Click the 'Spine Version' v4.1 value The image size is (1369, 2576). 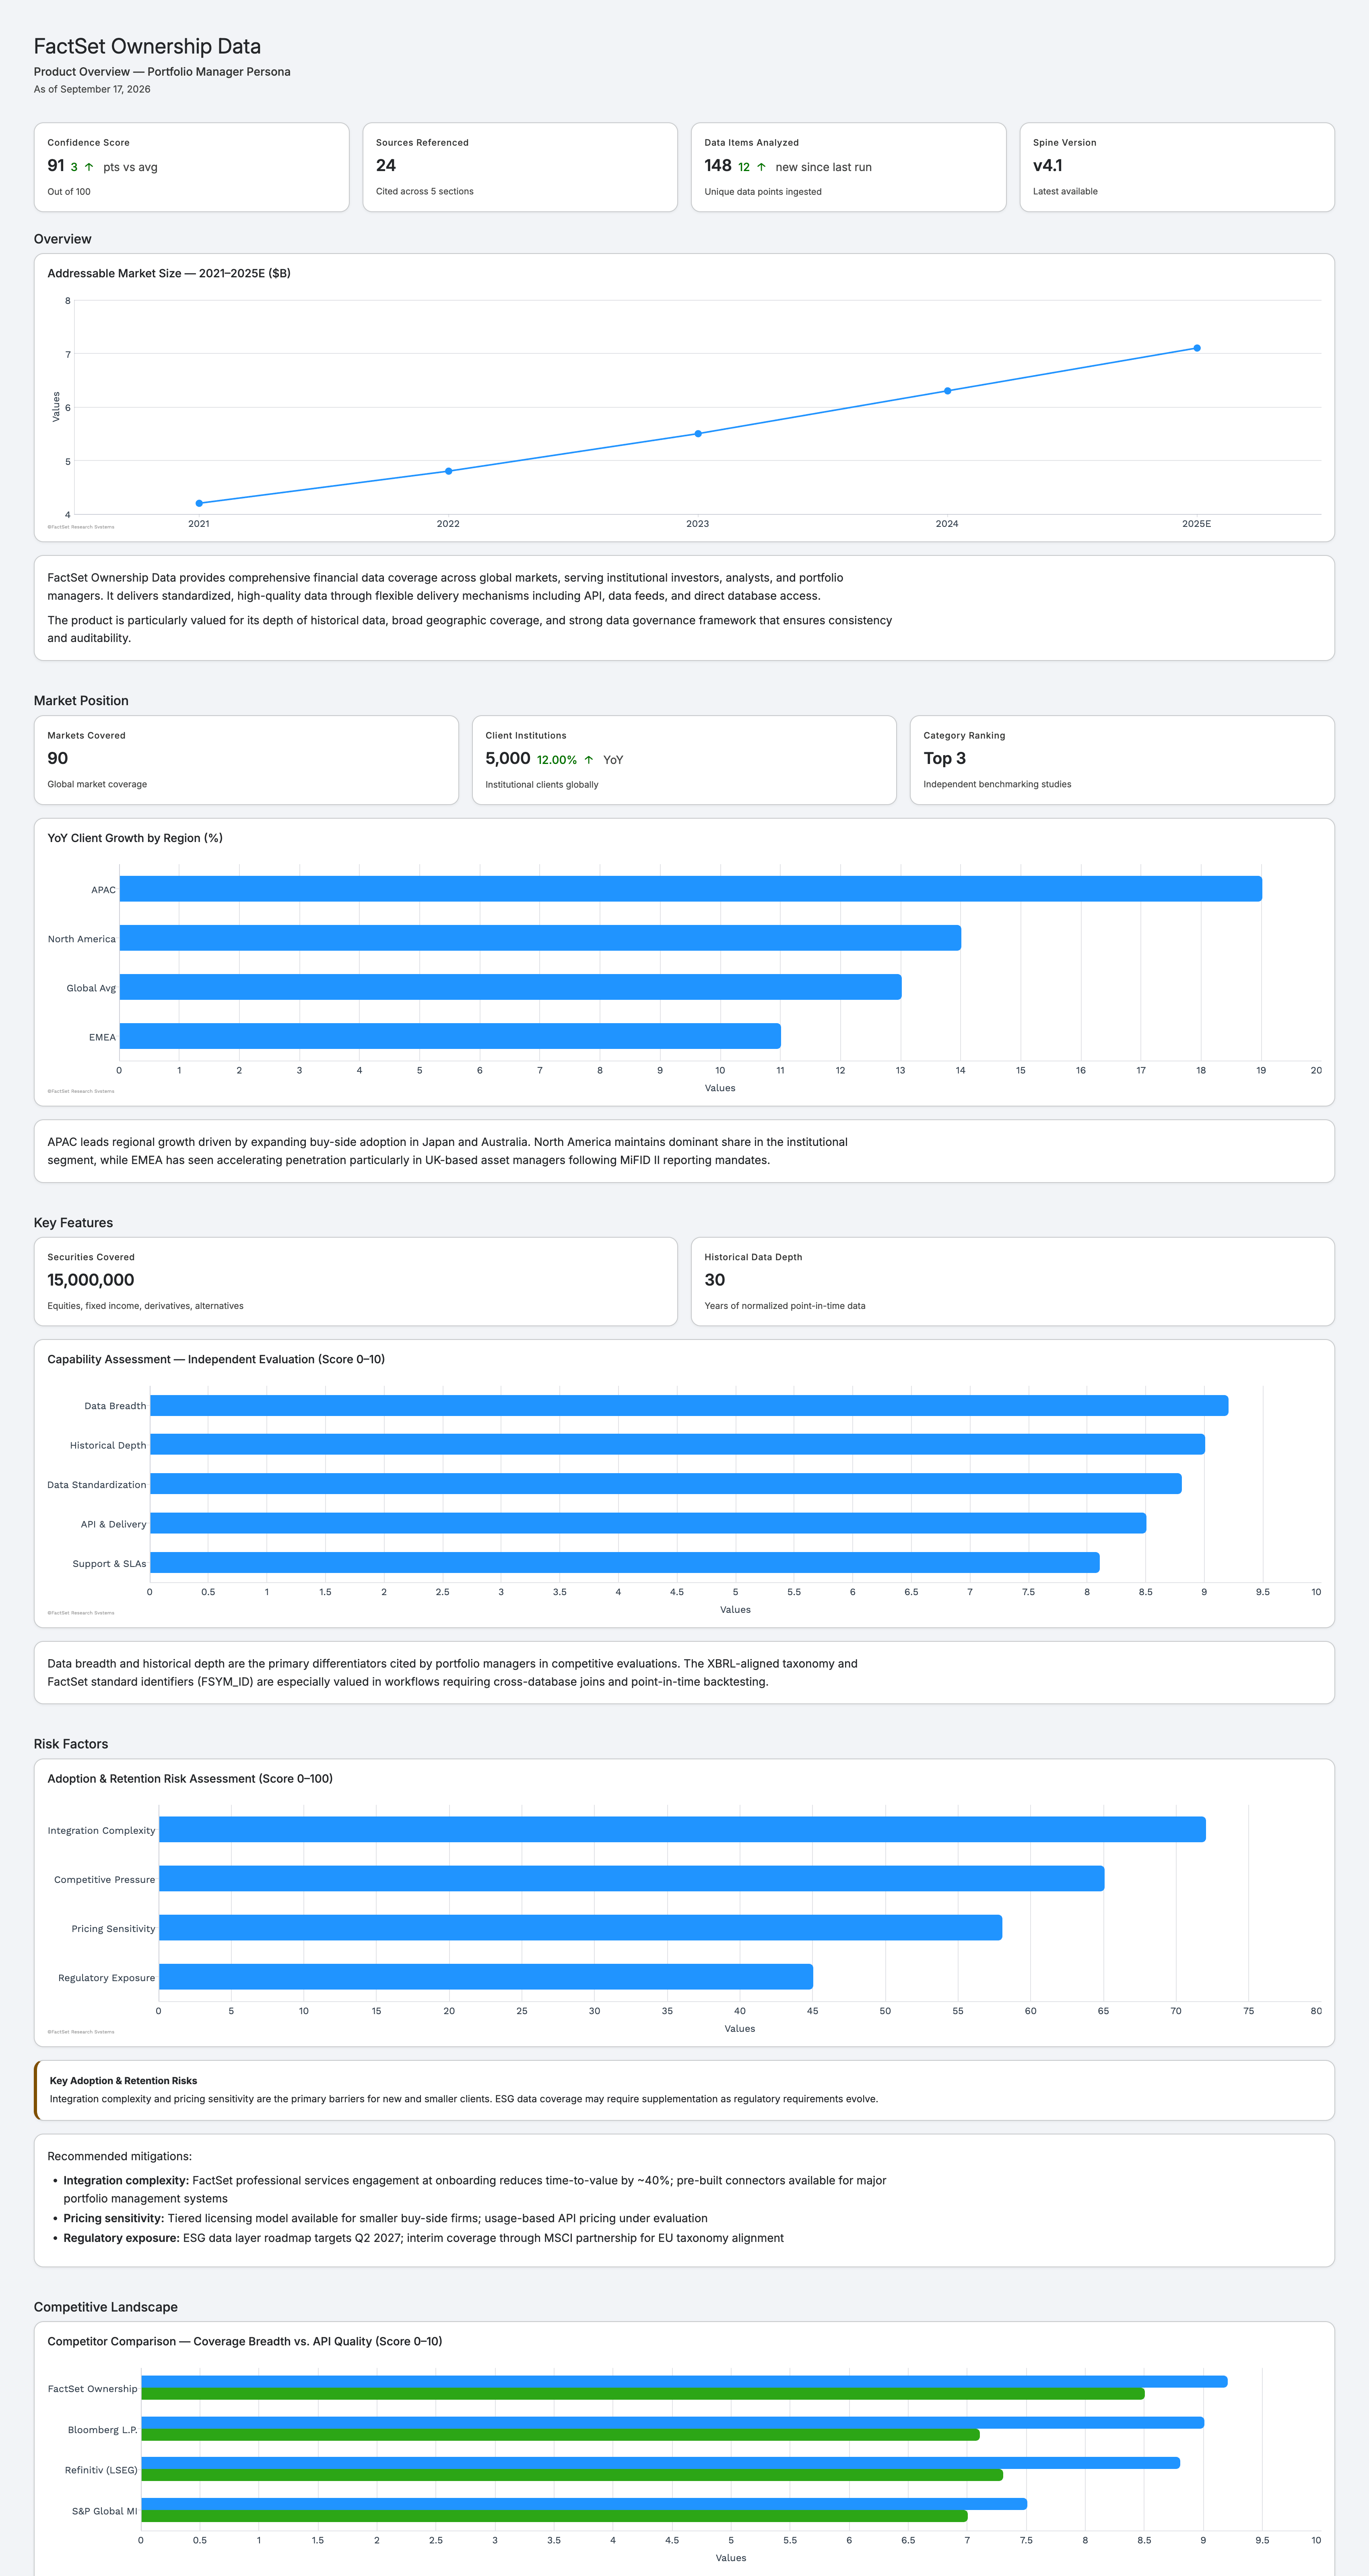coord(1047,166)
